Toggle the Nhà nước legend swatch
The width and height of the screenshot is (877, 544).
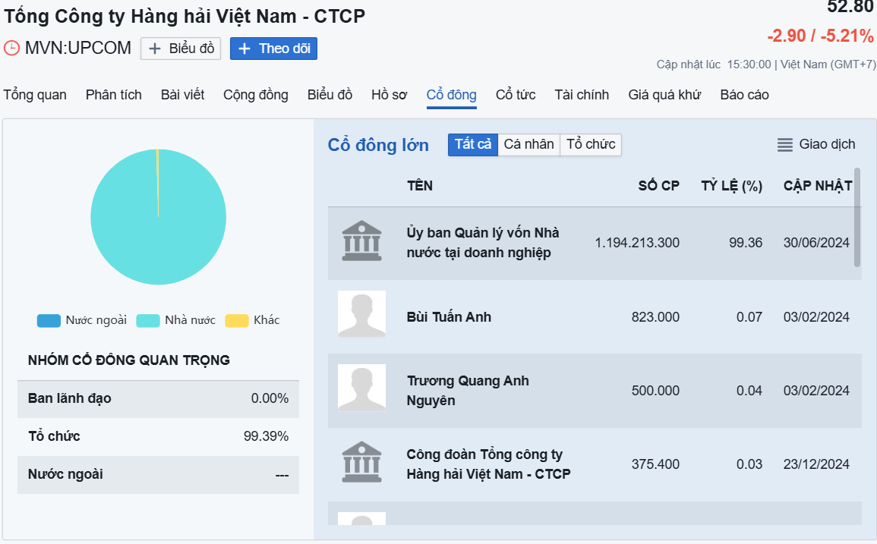[x=148, y=320]
